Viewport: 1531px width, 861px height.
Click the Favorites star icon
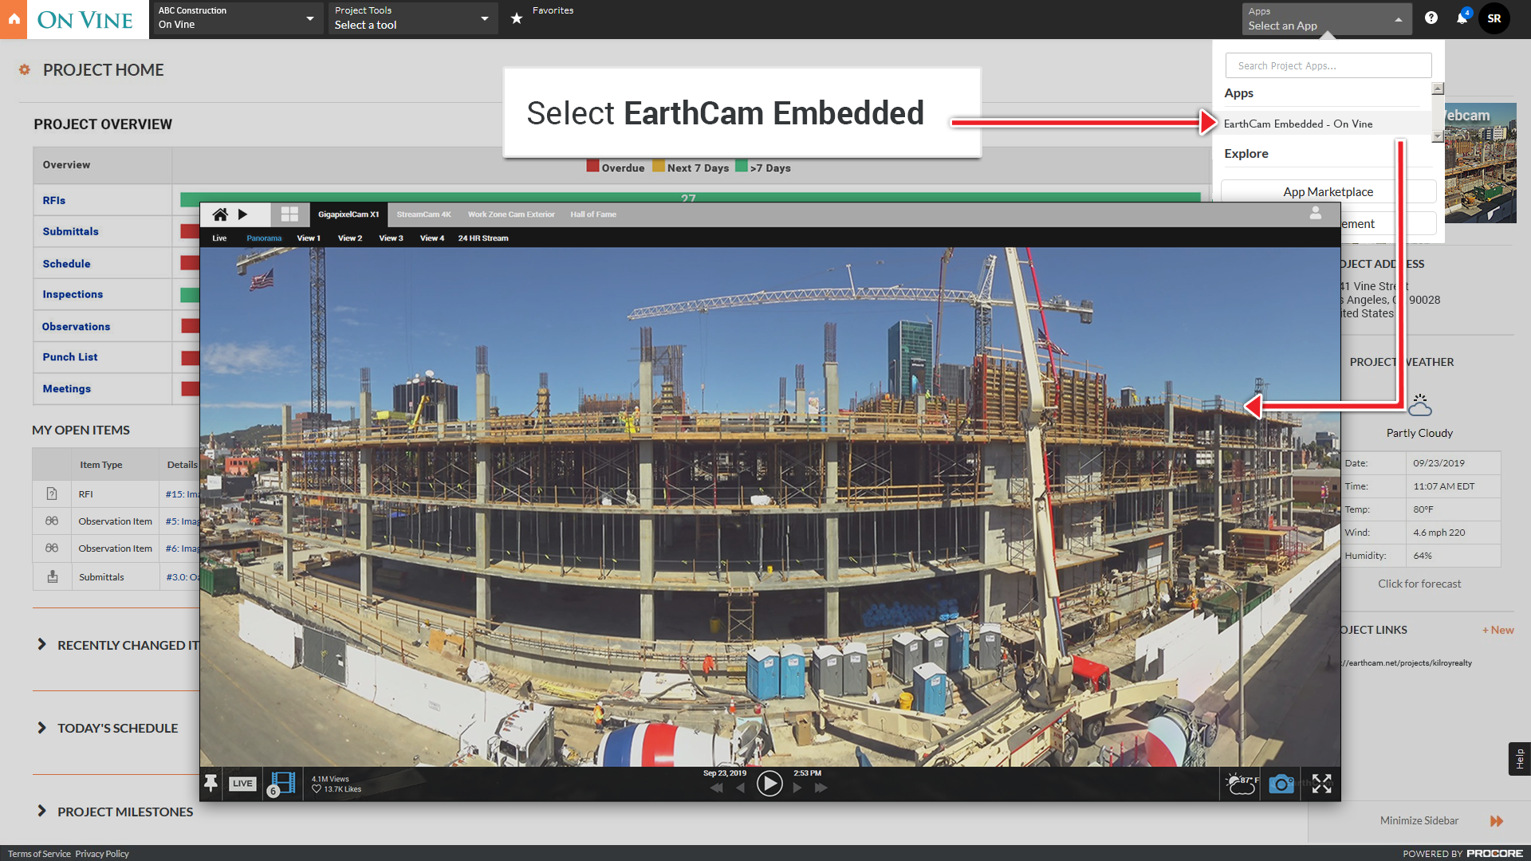tap(517, 18)
